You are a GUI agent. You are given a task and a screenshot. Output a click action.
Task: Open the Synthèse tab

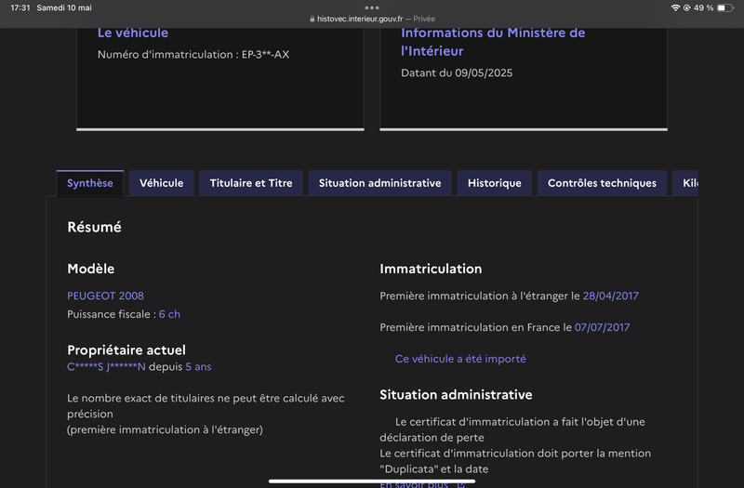[90, 183]
